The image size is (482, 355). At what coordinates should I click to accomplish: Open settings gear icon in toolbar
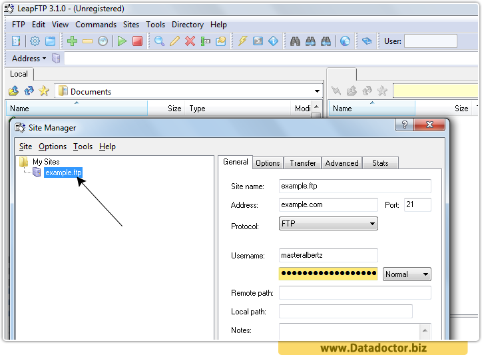tap(35, 41)
